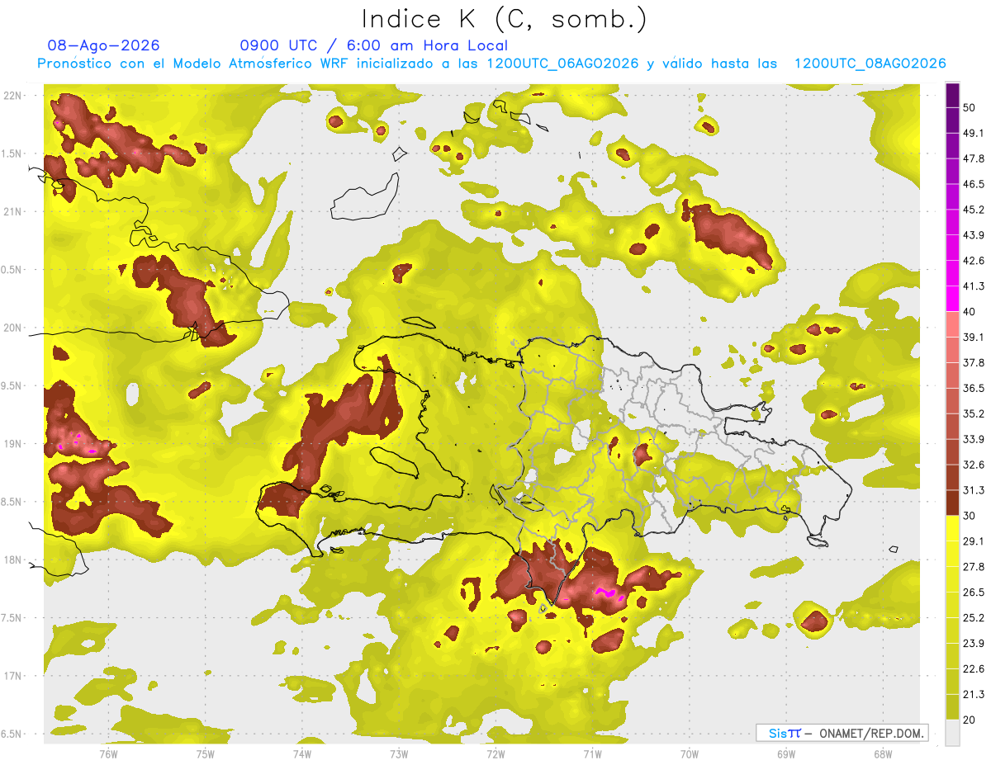
Task: Click colorbar value "50"
Action: point(970,107)
